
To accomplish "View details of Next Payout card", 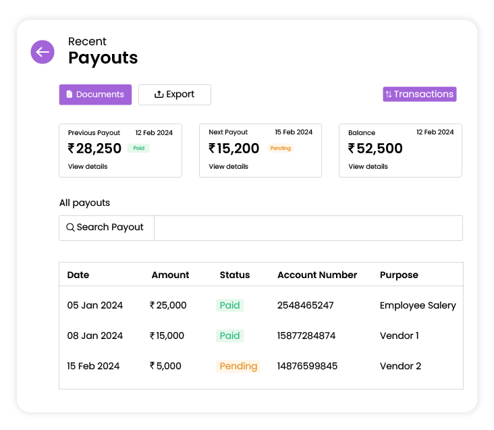I will 228,166.
